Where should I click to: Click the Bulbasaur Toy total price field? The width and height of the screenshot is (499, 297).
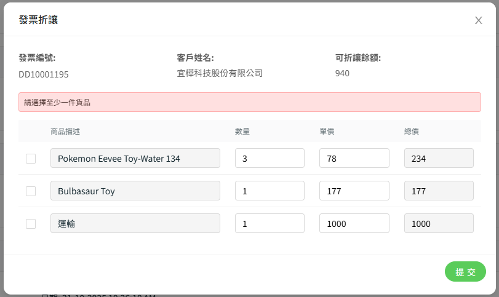(x=439, y=191)
